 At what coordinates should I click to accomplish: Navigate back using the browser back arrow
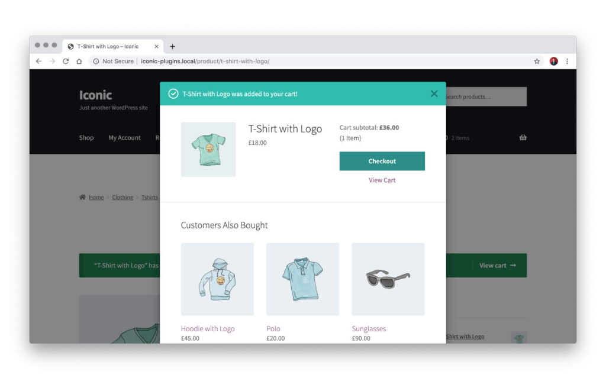click(38, 61)
